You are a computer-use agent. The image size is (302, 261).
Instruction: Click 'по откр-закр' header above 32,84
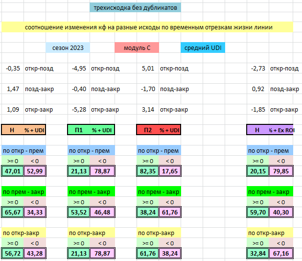click(x=270, y=233)
